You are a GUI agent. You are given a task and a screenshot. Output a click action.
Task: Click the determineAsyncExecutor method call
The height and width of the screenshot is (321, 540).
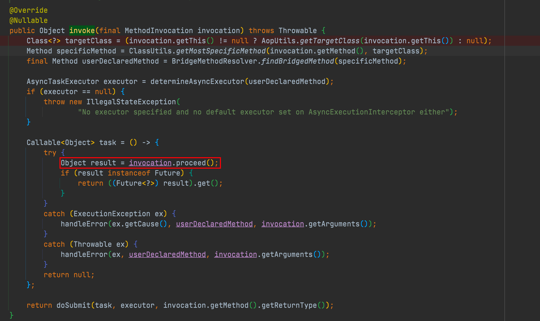click(x=197, y=81)
